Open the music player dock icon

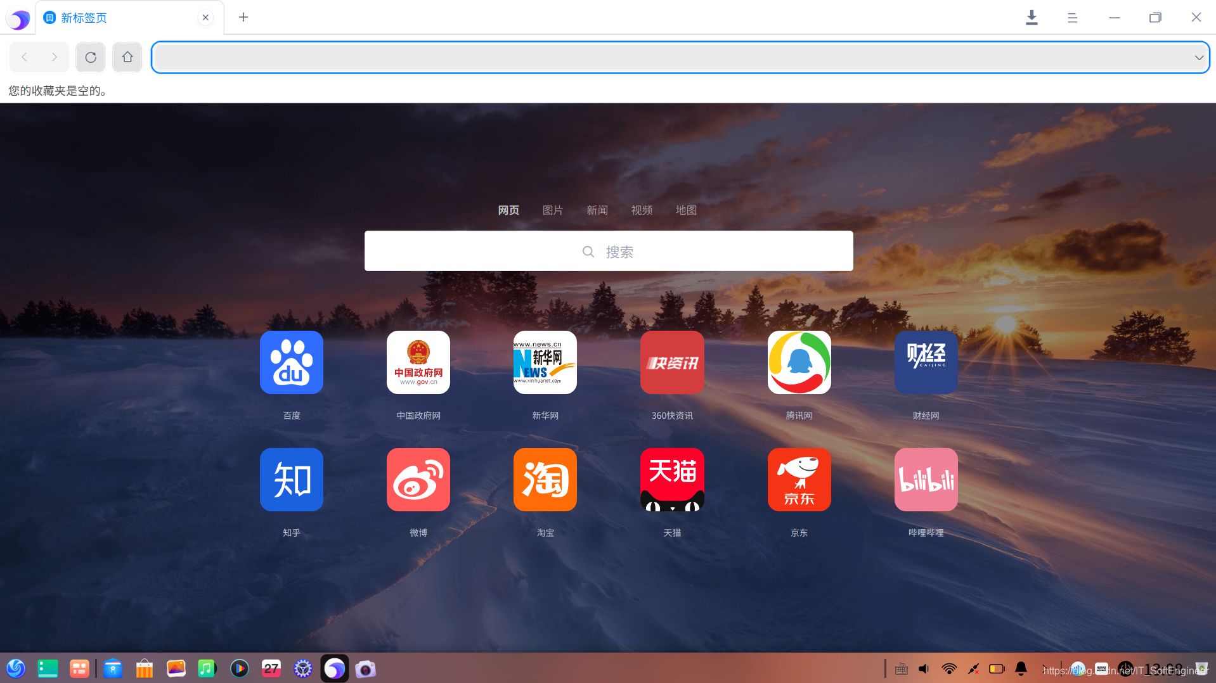tap(207, 668)
